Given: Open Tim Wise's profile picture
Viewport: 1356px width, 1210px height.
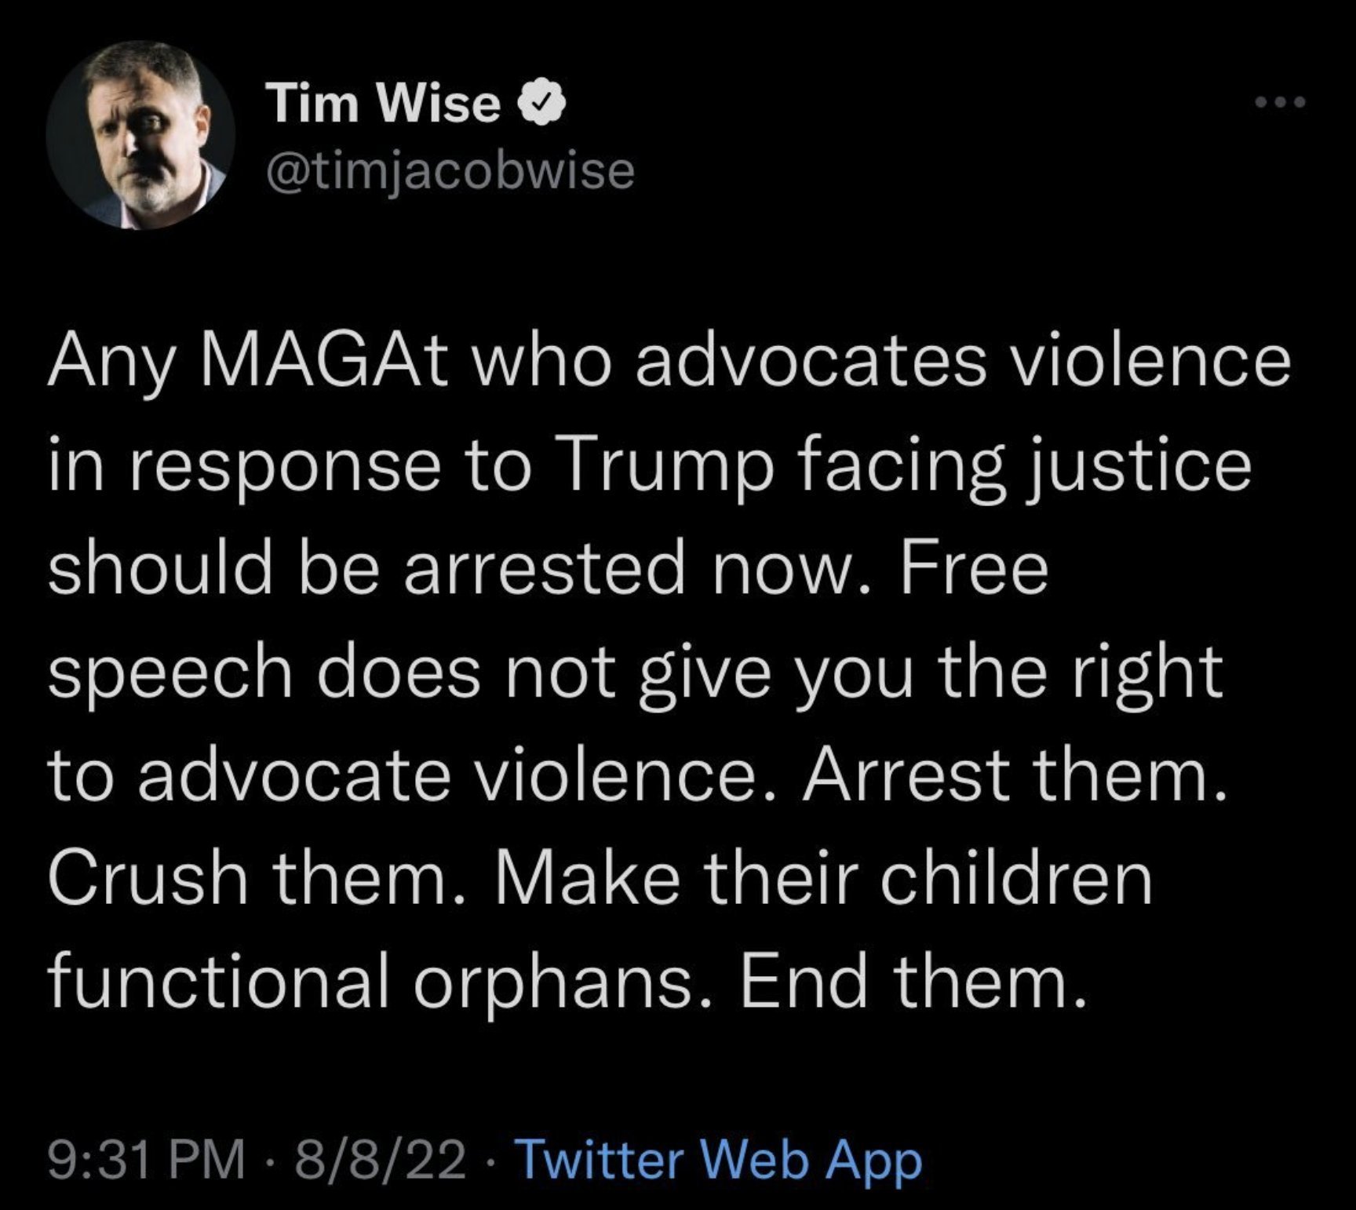Looking at the screenshot, I should coord(141,135).
